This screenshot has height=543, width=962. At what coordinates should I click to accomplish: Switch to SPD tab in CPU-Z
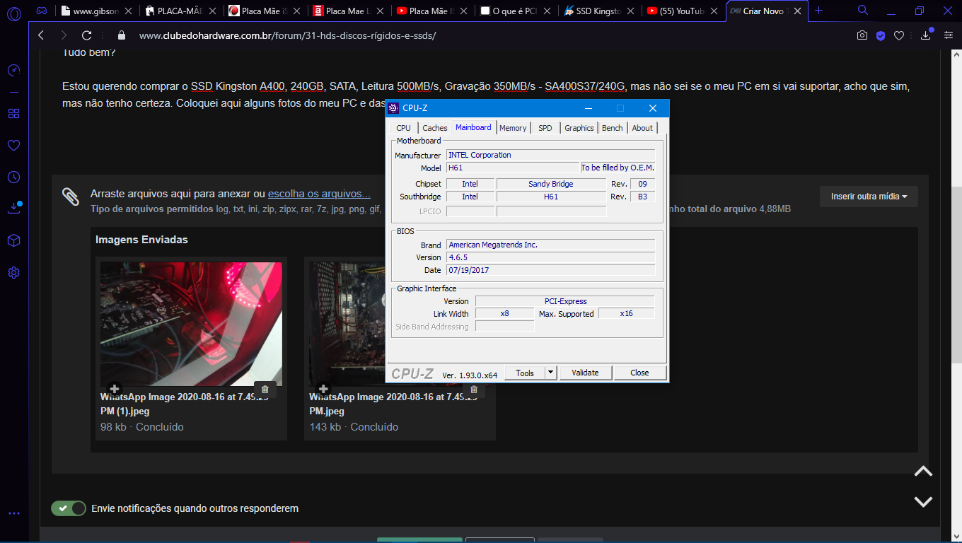click(545, 128)
